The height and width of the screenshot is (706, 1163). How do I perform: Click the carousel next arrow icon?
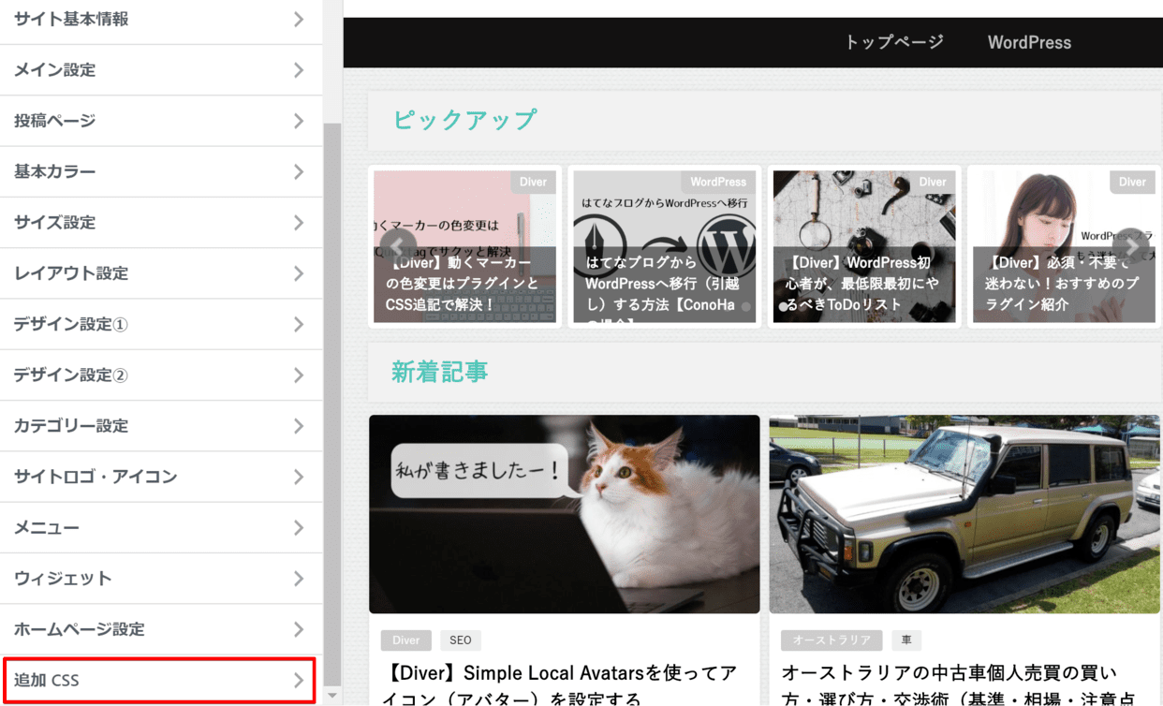[1133, 246]
